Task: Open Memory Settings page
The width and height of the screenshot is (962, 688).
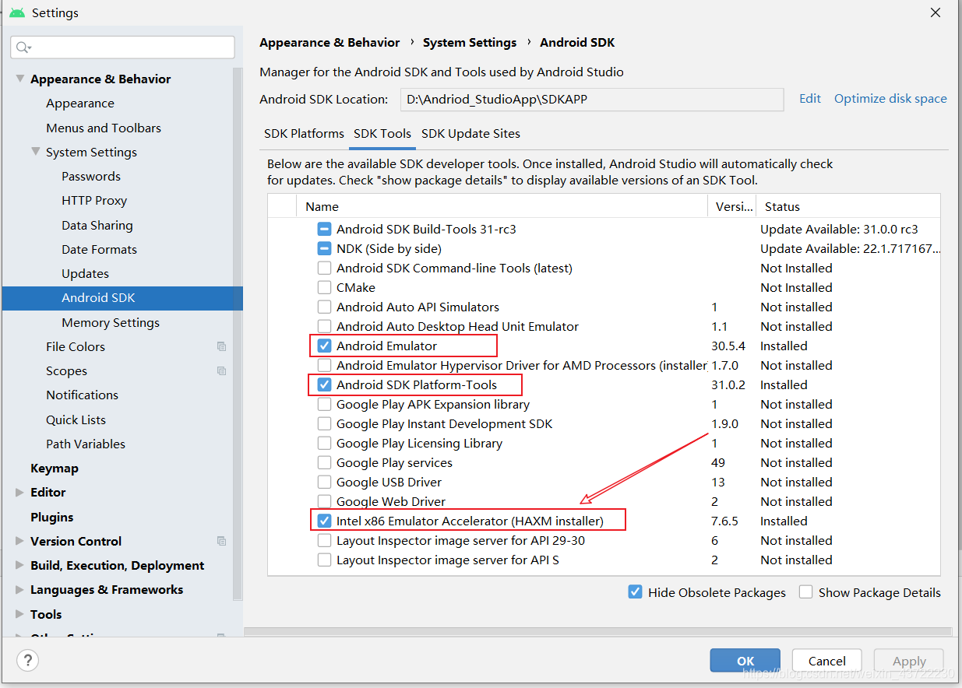Action: [x=111, y=322]
